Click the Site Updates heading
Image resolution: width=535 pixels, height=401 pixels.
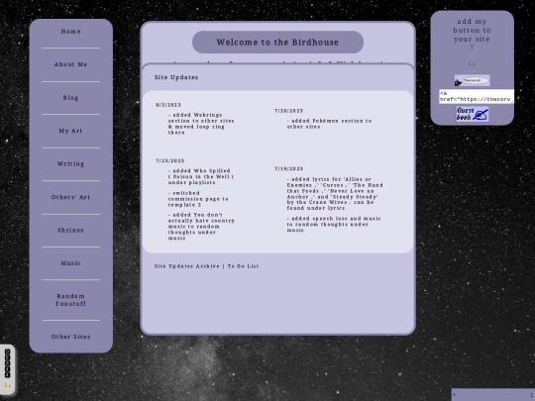click(x=176, y=77)
